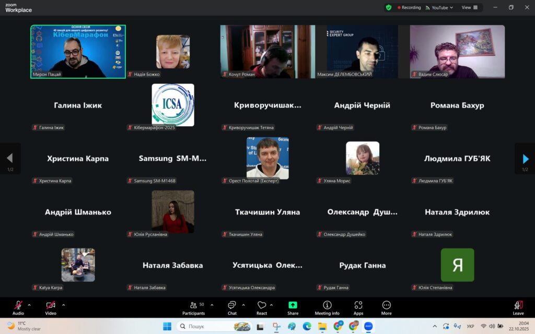Click the green Share screen button
The height and width of the screenshot is (334, 535).
tap(293, 307)
